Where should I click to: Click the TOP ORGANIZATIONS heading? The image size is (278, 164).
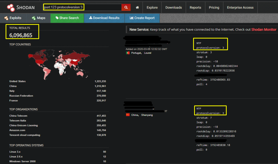[x=23, y=109]
